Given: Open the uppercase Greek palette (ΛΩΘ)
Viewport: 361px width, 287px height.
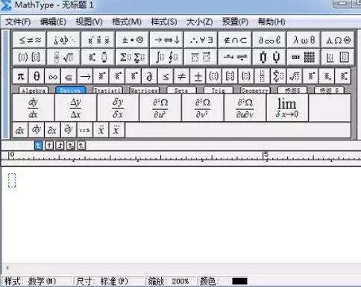Looking at the screenshot, I should pos(338,40).
